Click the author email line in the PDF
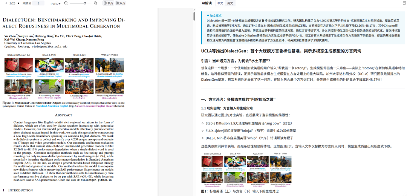407x196 pixels. 36,46
